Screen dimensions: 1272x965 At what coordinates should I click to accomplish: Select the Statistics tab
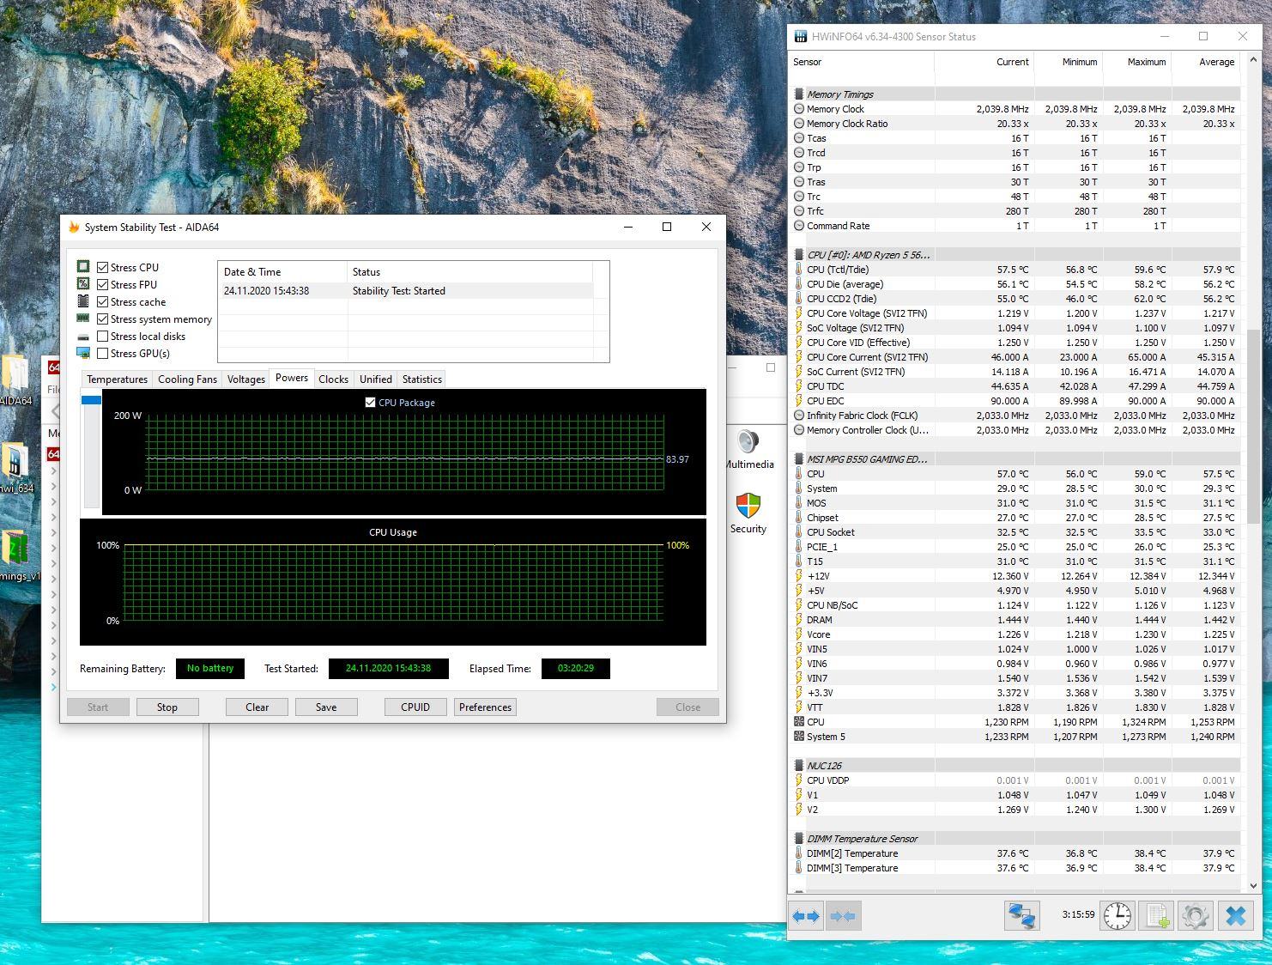click(x=422, y=379)
